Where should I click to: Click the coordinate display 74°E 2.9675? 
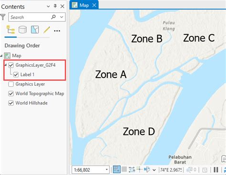pos(171,170)
